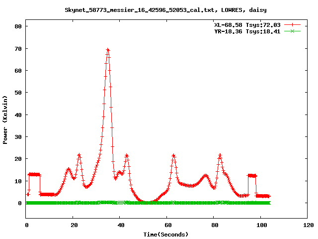Screen dimensions: 318x239
Task: Click the red calibration plateau near 96 seconds
Action: pyautogui.click(x=252, y=176)
